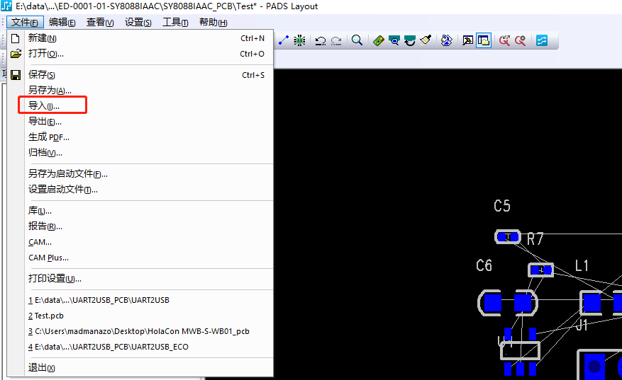The image size is (622, 380).
Task: Click 退出 (Exit) at the menu bottom
Action: click(41, 368)
